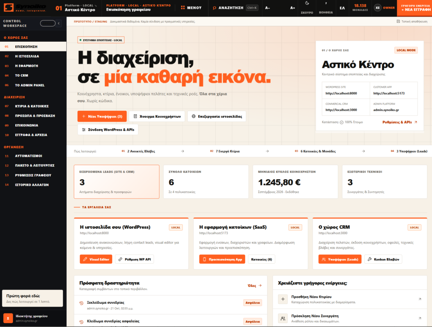Open Η ΙΣΤΟΣΕΛΙΔΑ sidebar item
Viewport: 432px width, 327px height.
33,56
